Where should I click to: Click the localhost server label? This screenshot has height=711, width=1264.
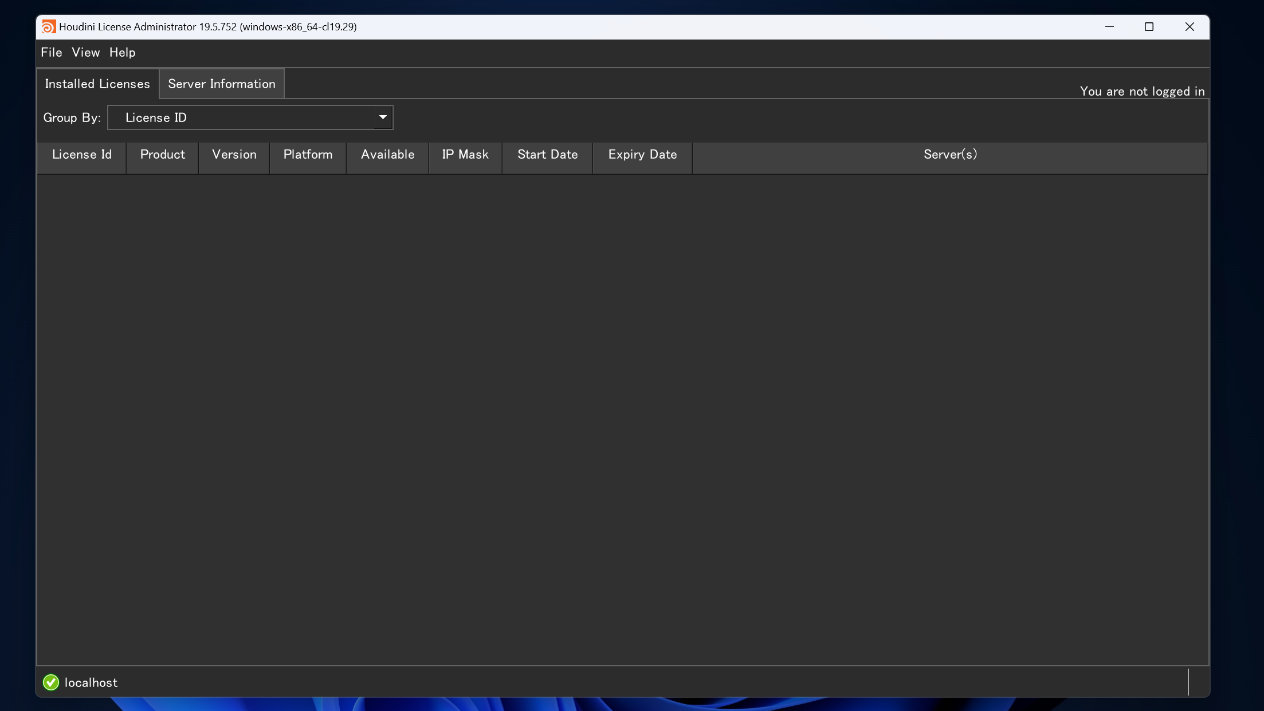[x=91, y=683]
